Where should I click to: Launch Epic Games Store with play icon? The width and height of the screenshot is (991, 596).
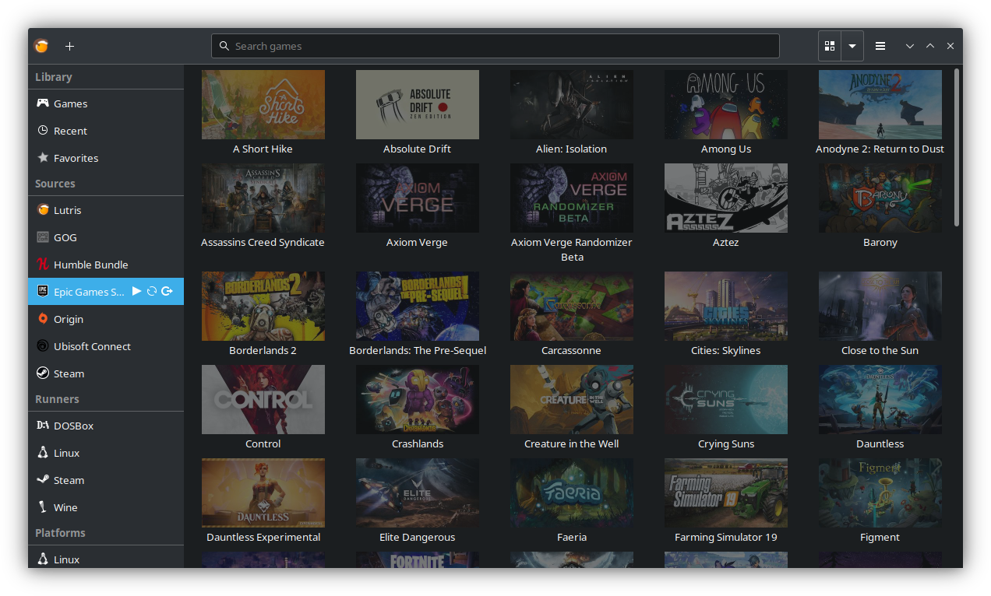pyautogui.click(x=136, y=292)
